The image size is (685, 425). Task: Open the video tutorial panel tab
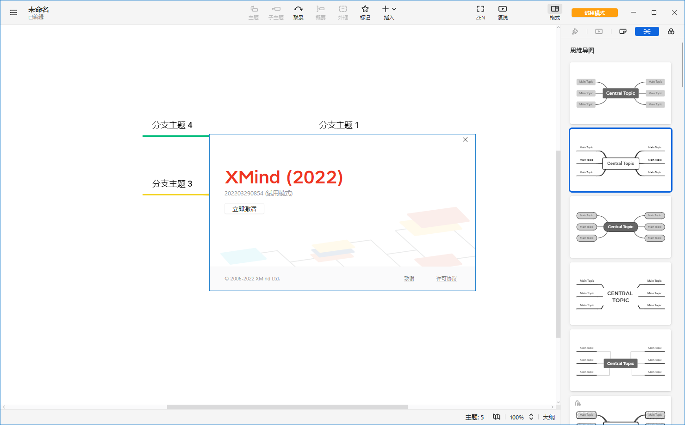(x=599, y=31)
